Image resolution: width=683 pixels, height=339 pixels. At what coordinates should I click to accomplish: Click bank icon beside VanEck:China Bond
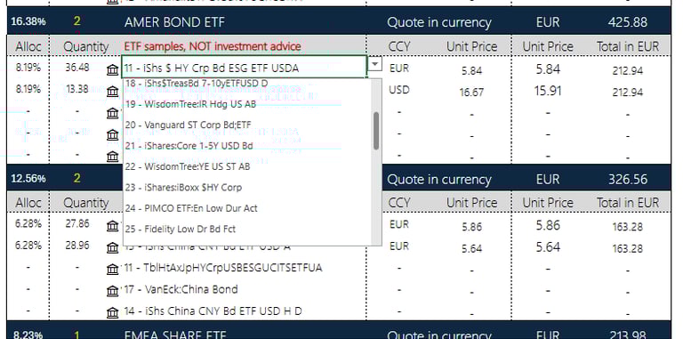click(112, 291)
